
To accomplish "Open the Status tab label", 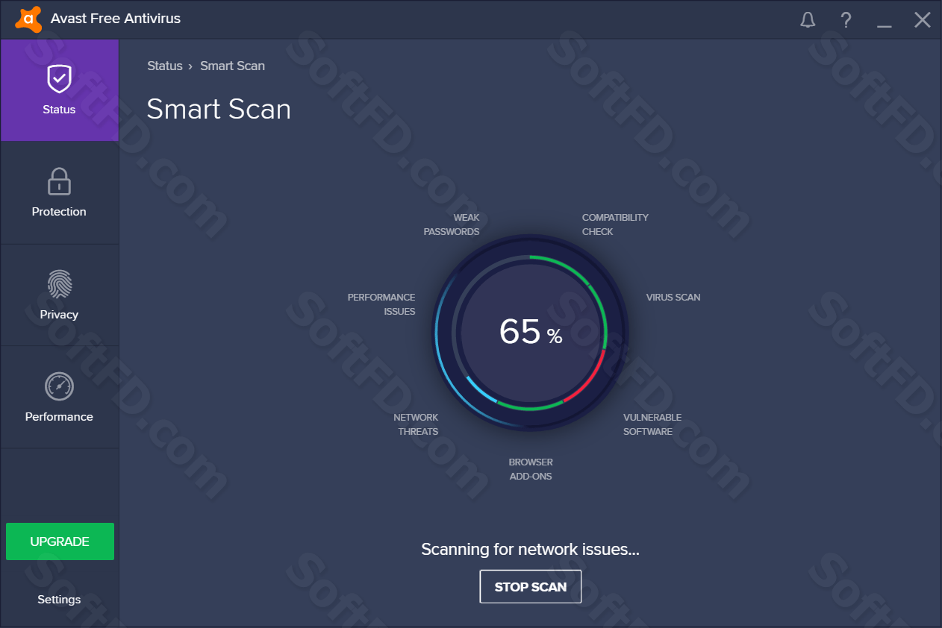I will tap(59, 110).
